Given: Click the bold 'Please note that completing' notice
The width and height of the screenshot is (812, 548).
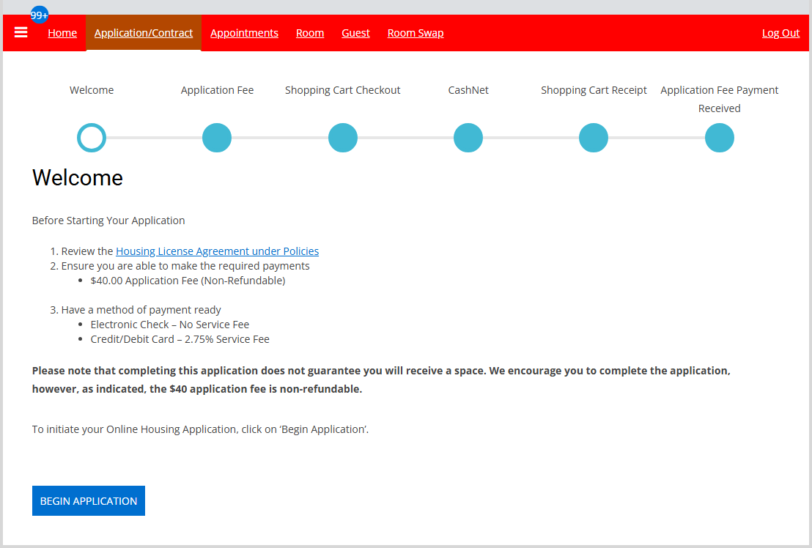Looking at the screenshot, I should click(x=381, y=379).
